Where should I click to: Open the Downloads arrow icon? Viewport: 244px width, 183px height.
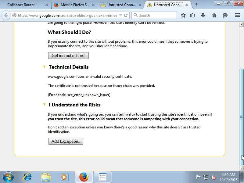(203, 15)
